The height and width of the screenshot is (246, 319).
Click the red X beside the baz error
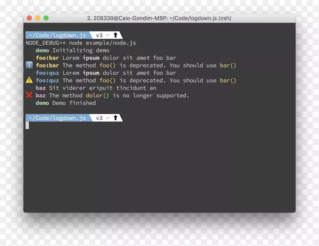(x=28, y=95)
